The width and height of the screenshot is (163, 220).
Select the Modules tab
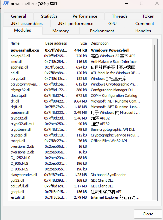(23, 30)
